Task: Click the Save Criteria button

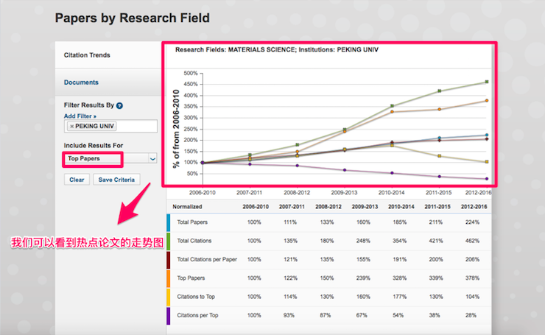Action: [116, 180]
